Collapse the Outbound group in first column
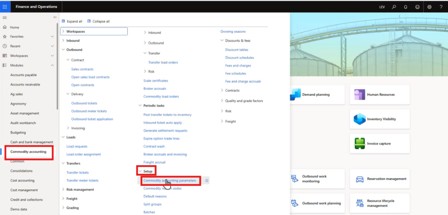 pos(63,50)
